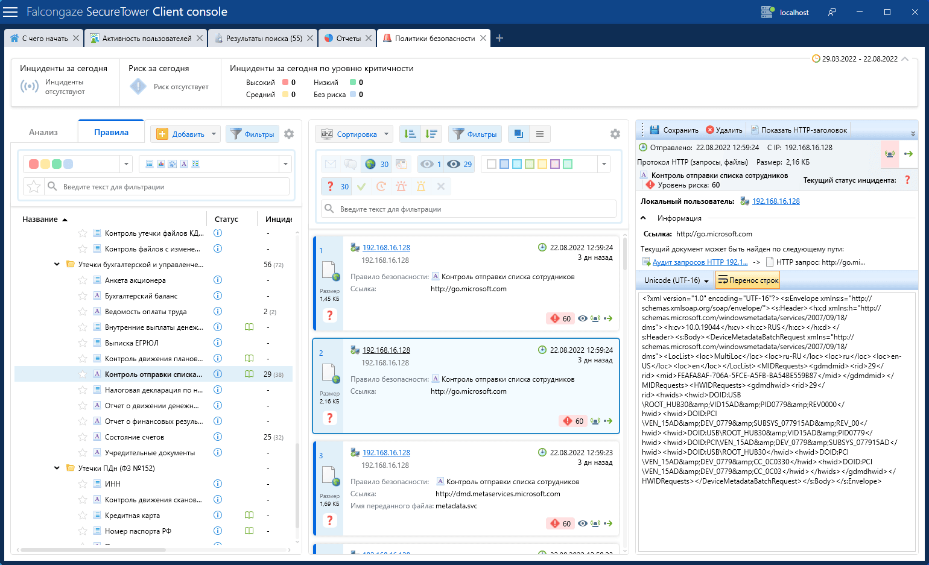Open the Сортировка dropdown
Image resolution: width=929 pixels, height=565 pixels.
point(355,134)
